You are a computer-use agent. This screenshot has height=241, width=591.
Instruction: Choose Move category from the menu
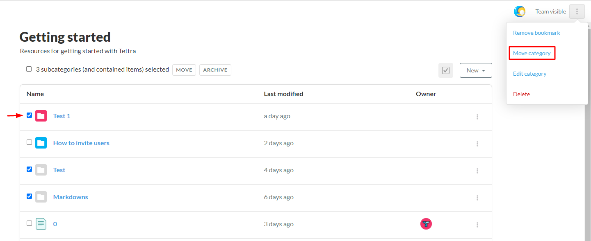532,53
